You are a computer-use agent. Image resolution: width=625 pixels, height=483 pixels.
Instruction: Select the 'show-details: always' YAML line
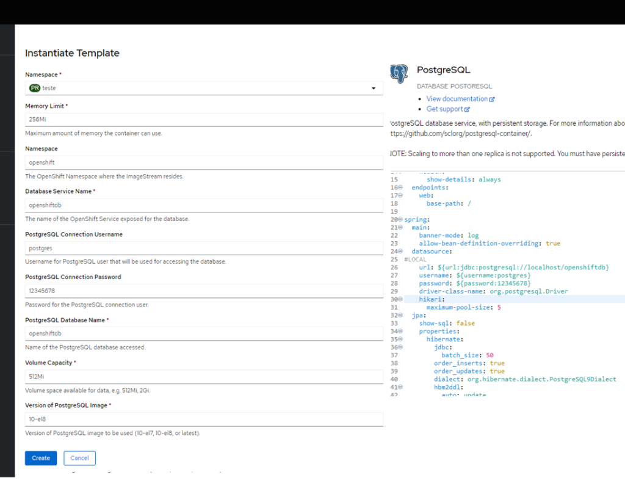pos(464,180)
